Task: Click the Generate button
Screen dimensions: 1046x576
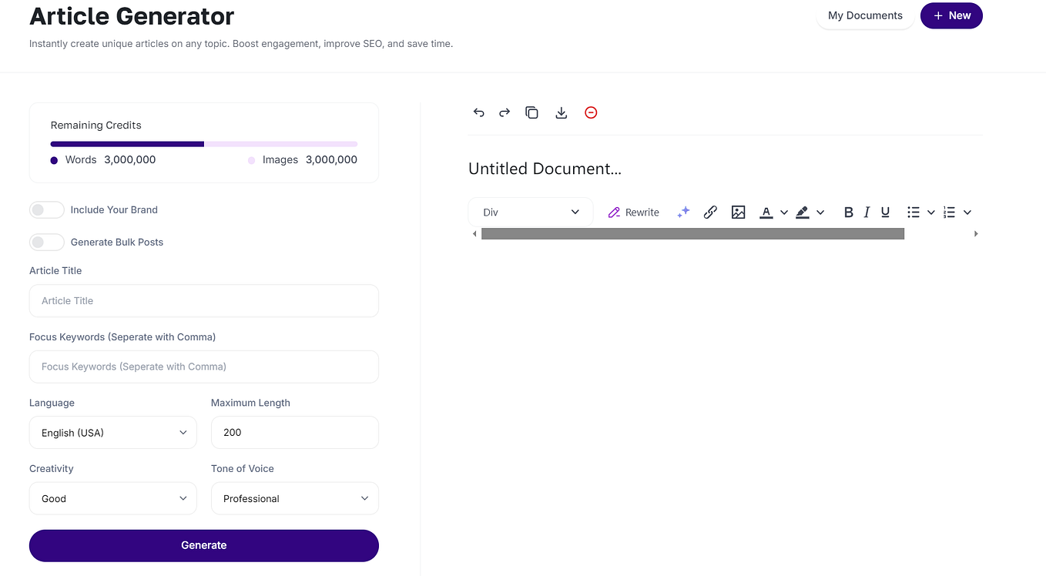Action: point(204,545)
